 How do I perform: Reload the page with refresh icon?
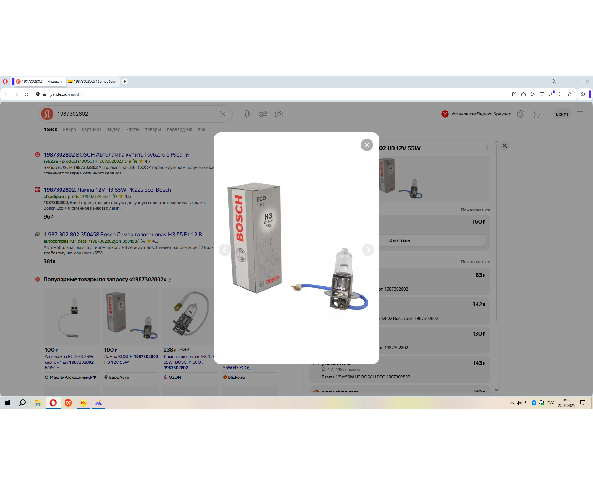(x=27, y=94)
